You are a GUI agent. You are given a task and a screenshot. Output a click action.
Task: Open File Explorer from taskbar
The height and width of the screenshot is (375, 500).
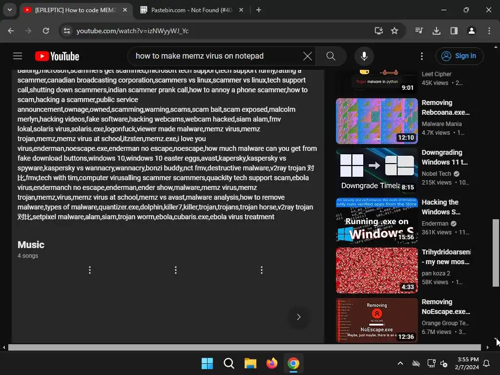click(x=250, y=363)
